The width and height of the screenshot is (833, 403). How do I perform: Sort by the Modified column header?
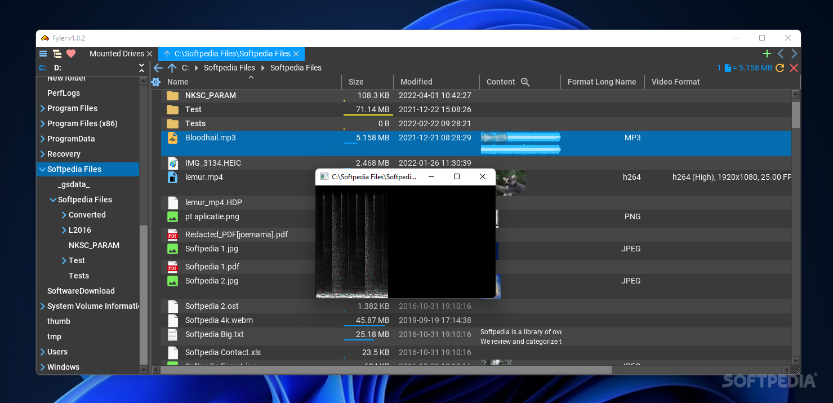(416, 82)
